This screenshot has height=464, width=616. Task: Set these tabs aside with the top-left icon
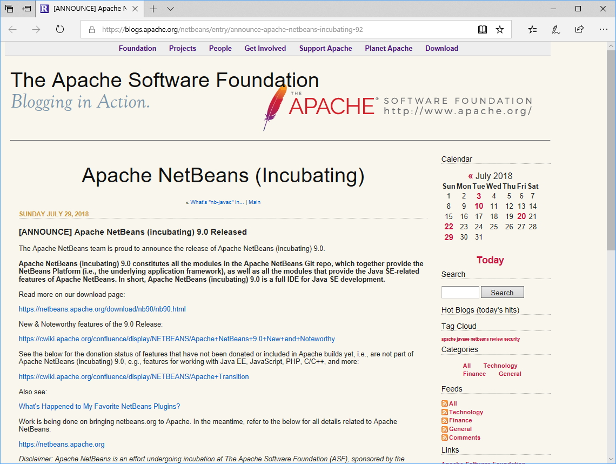[x=9, y=9]
